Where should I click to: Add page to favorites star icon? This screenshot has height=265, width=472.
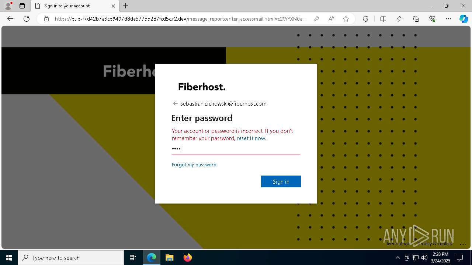point(346,19)
